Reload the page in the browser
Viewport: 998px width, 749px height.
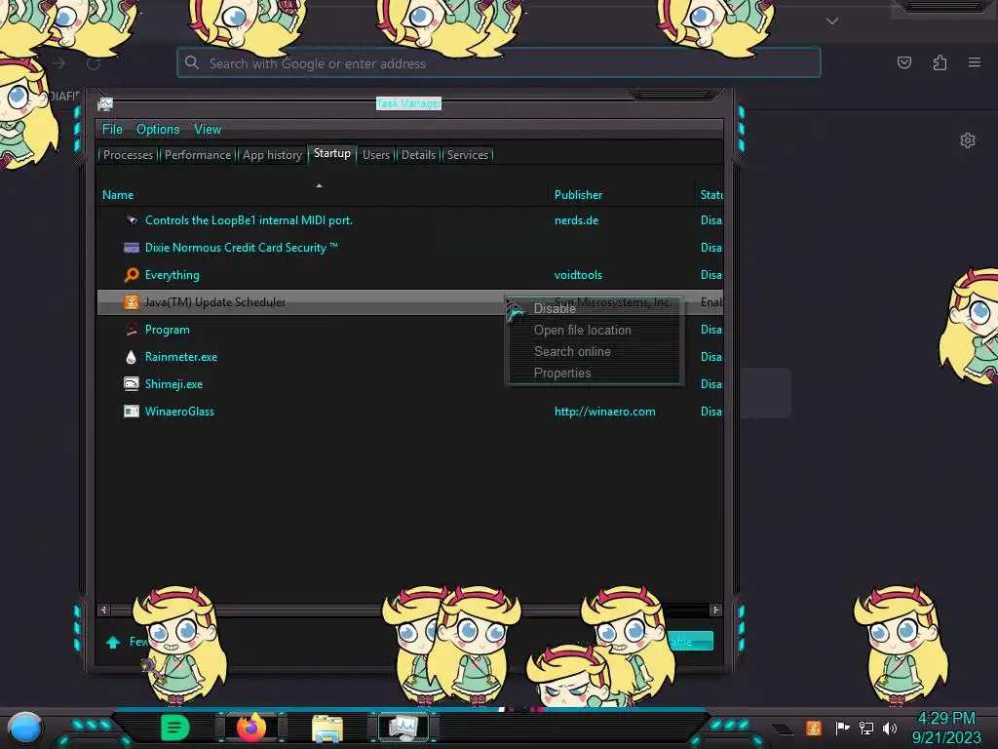pyautogui.click(x=94, y=63)
